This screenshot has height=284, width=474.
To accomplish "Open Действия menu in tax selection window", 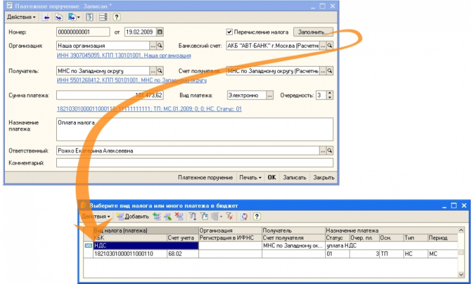I will click(95, 217).
